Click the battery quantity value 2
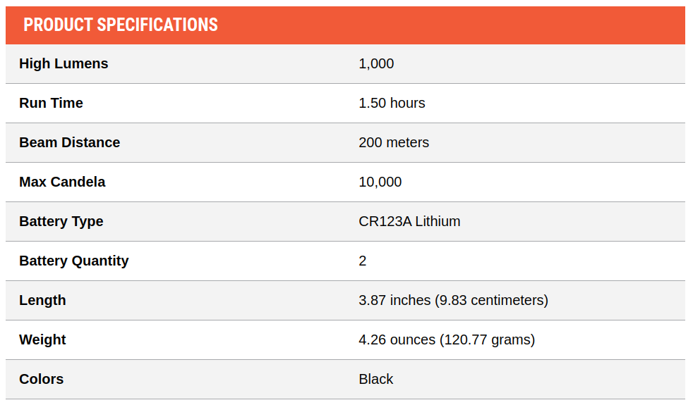693x405 pixels. tap(363, 261)
